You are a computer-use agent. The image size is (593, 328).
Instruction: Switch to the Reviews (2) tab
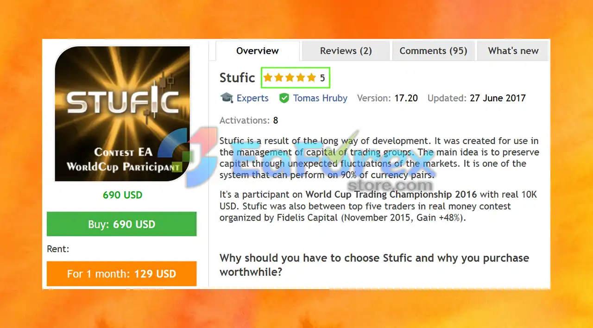coord(346,51)
